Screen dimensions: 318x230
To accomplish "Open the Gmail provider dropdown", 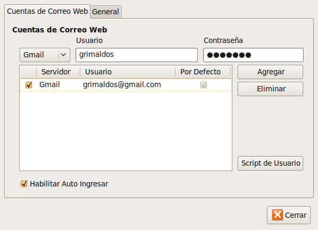I will (45, 55).
